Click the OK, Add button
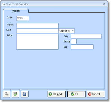This screenshot has width=111, height=103. pos(57,94)
